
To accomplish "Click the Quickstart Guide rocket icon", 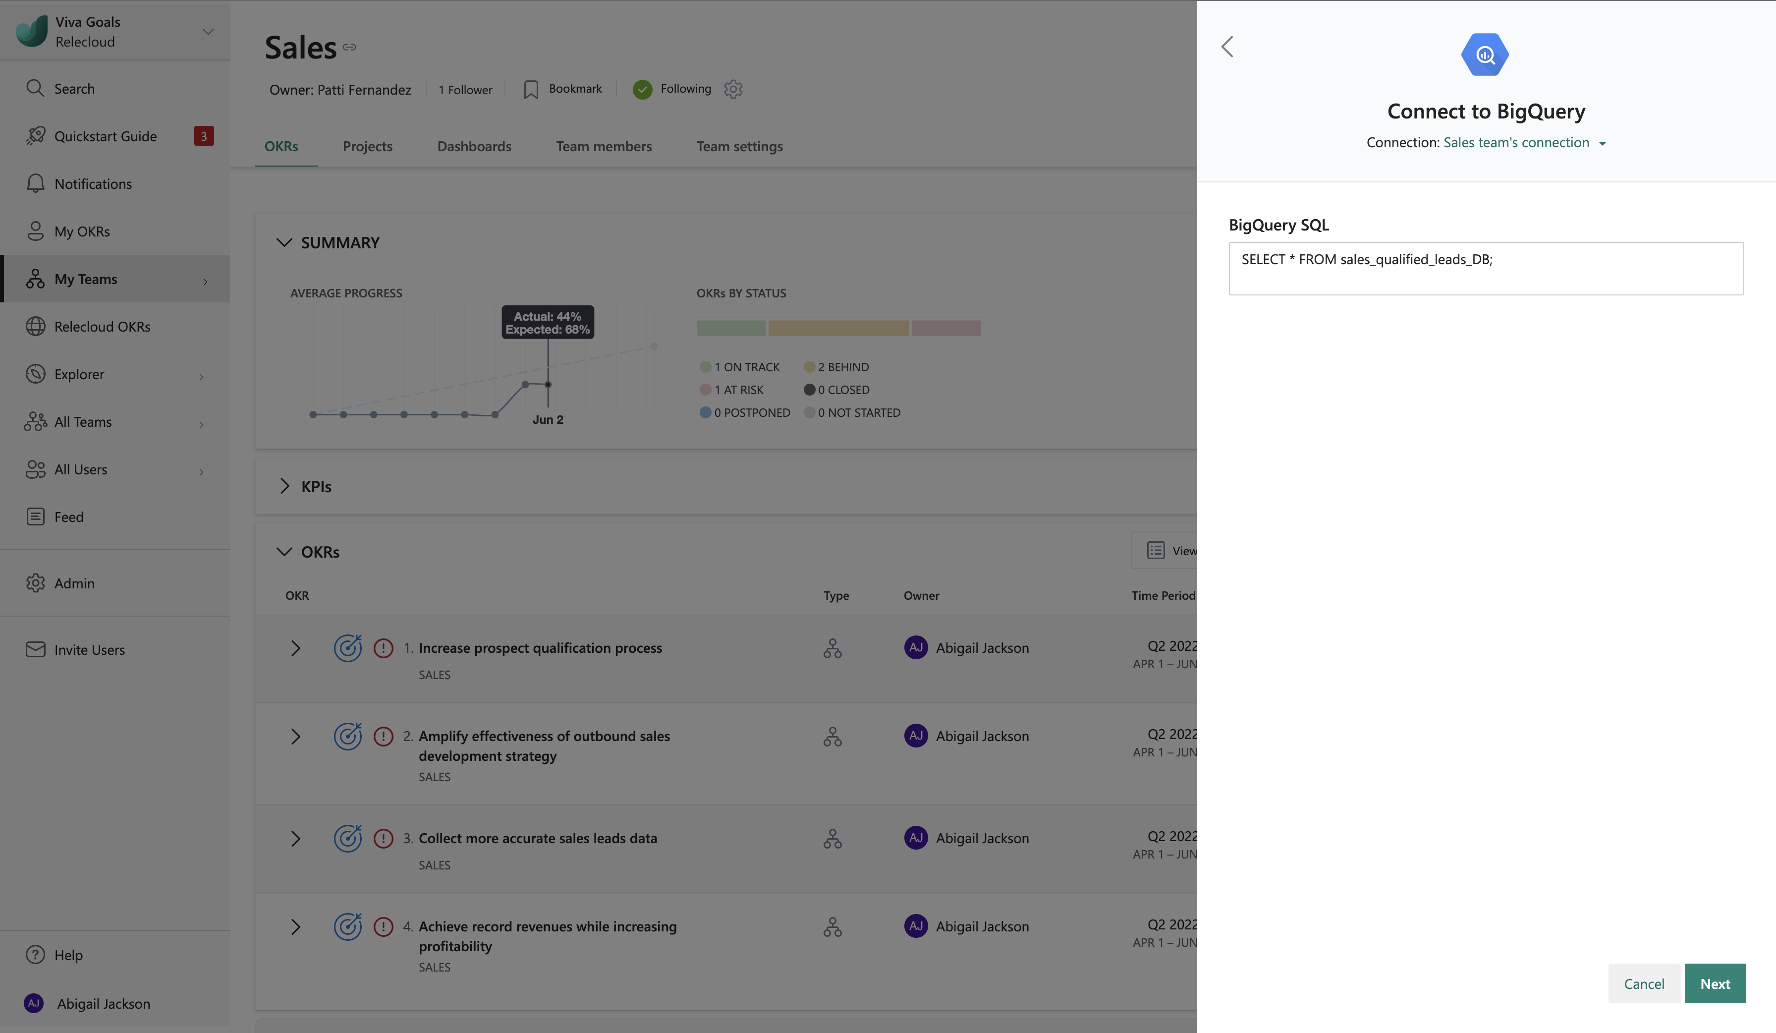I will [35, 136].
